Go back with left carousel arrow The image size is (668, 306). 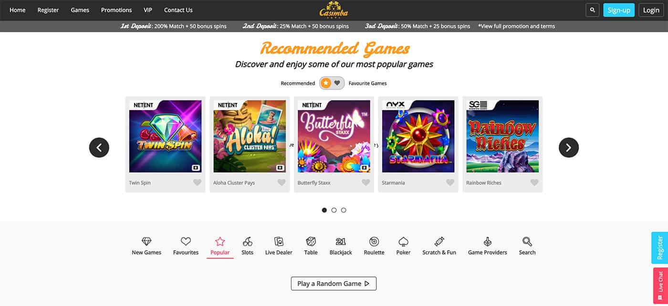coord(99,148)
